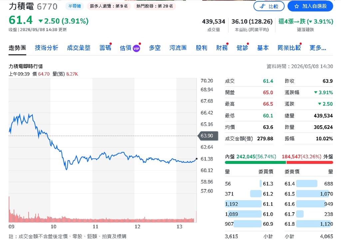Image resolution: width=341 pixels, height=245 pixels.
Task: Click the 力積電即時行情 chart heading
Action: (26, 66)
